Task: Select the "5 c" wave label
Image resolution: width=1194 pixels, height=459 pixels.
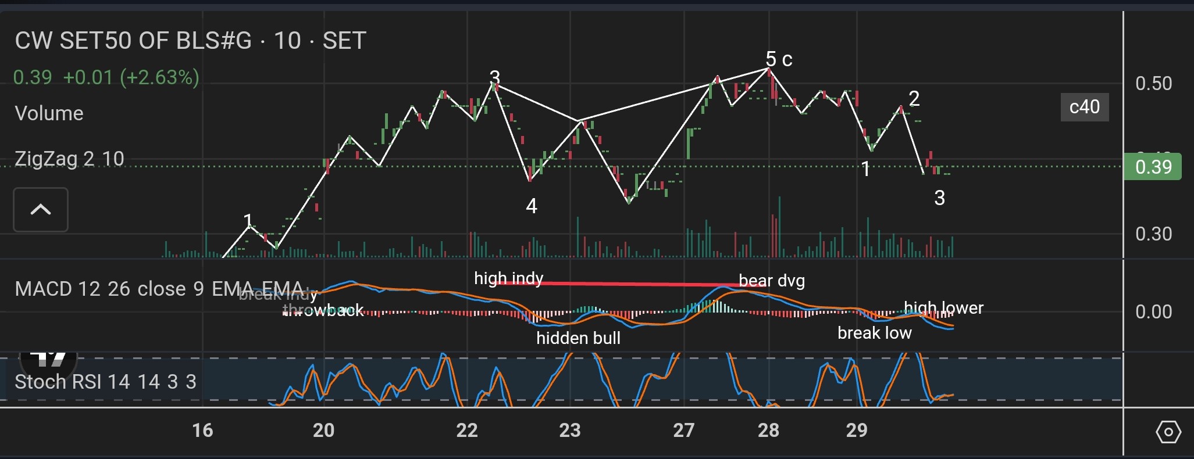Action: 779,59
